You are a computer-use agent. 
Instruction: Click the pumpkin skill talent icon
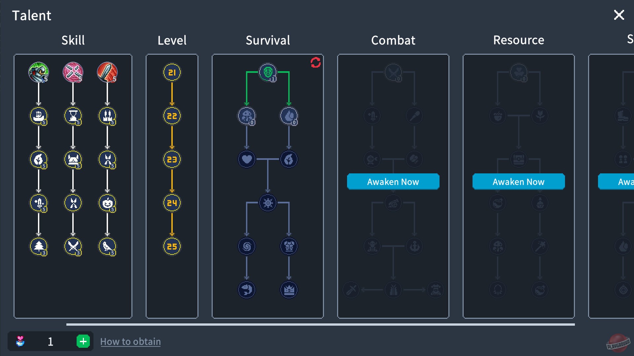107,203
